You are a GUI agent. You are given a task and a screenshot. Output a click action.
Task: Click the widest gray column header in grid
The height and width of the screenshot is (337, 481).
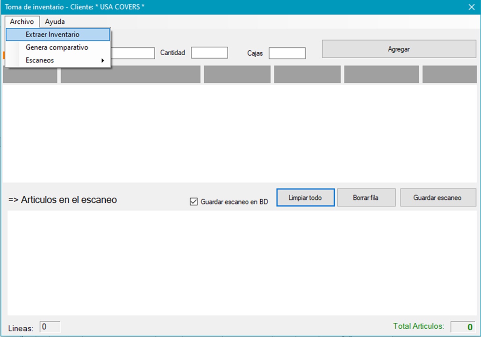[x=130, y=74]
